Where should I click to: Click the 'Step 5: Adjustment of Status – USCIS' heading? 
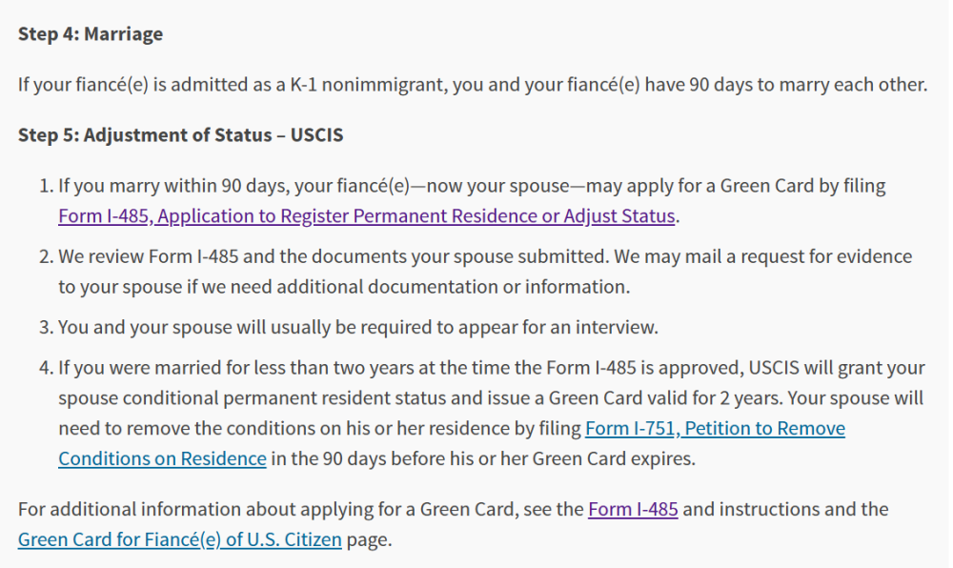click(x=181, y=135)
